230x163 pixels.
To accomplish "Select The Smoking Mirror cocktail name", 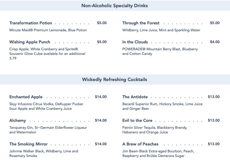I will [29, 144].
